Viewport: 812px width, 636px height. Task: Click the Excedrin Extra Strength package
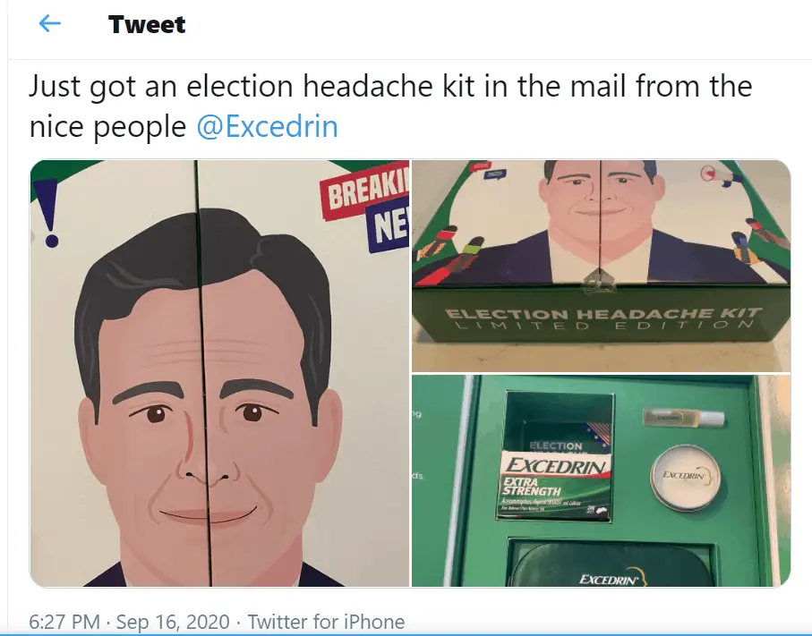[x=555, y=484]
